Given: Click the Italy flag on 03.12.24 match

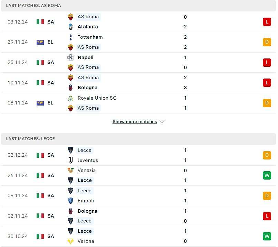Looking at the screenshot, I should [40, 22].
